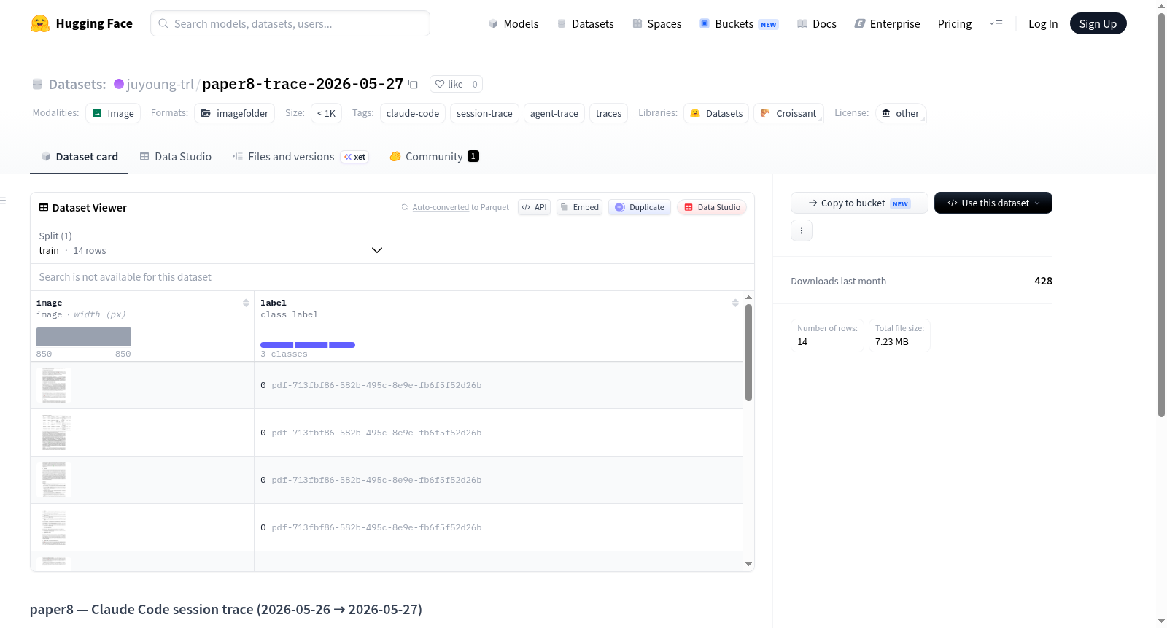Open Enterprise in navigation
This screenshot has width=1167, height=628.
887,23
